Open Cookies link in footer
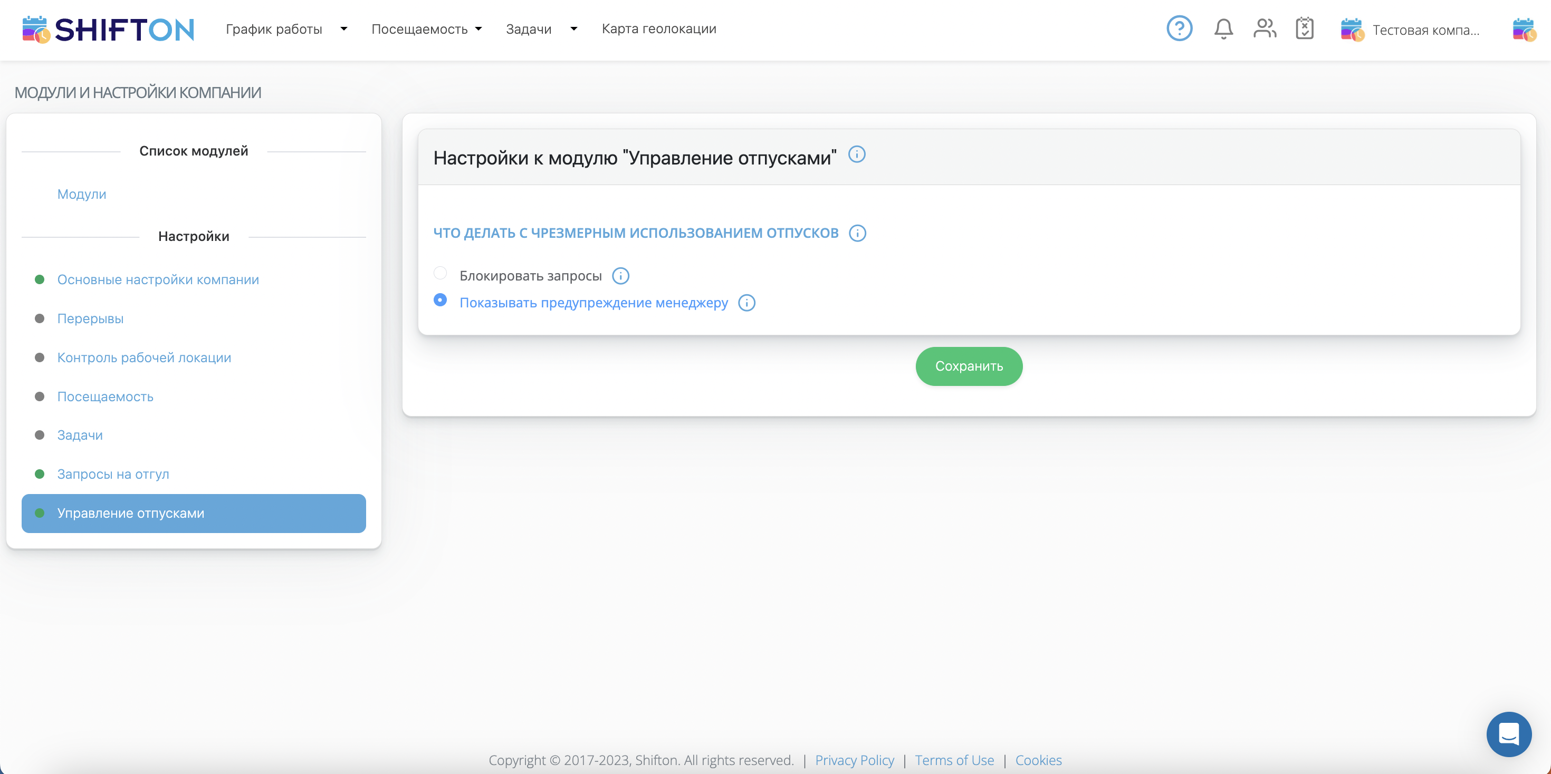 coord(1039,760)
